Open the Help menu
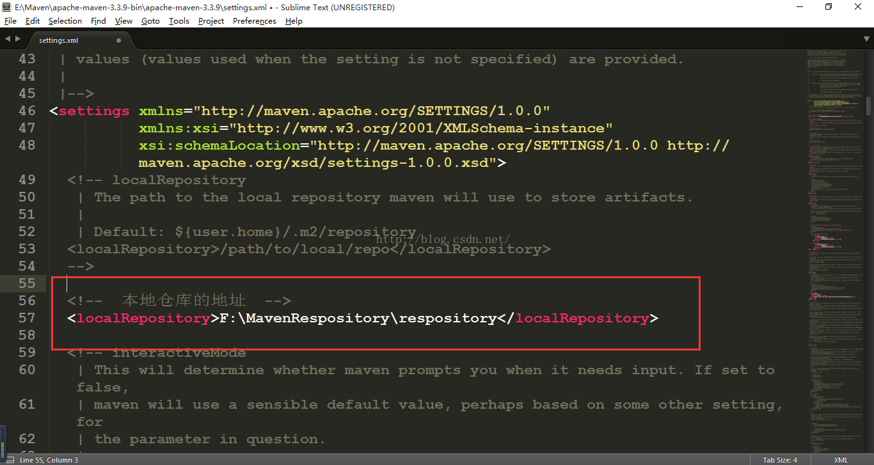Screen dimensions: 874x465 pos(294,20)
